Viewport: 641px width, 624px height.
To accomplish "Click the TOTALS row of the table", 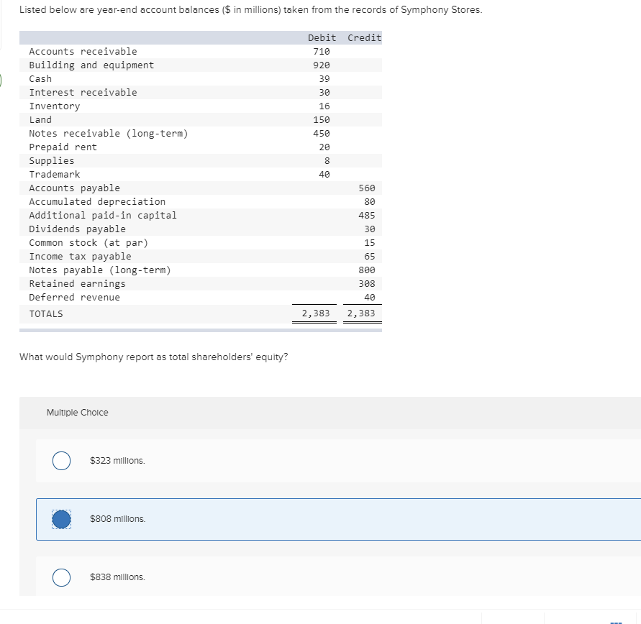I will tap(144, 313).
